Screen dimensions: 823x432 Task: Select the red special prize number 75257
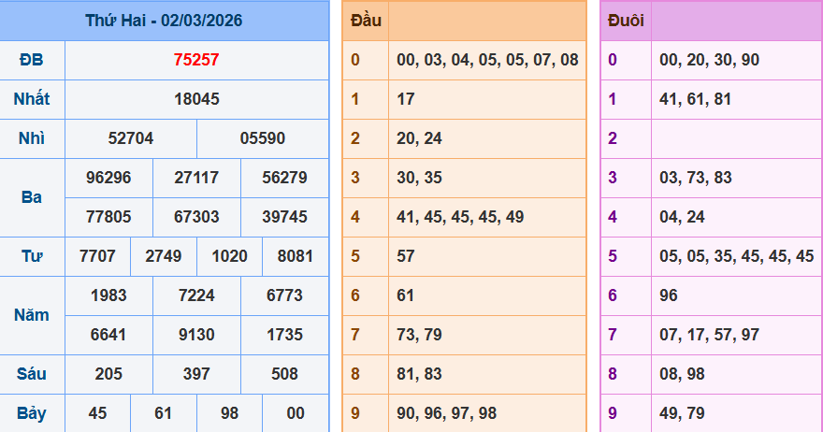tap(196, 60)
